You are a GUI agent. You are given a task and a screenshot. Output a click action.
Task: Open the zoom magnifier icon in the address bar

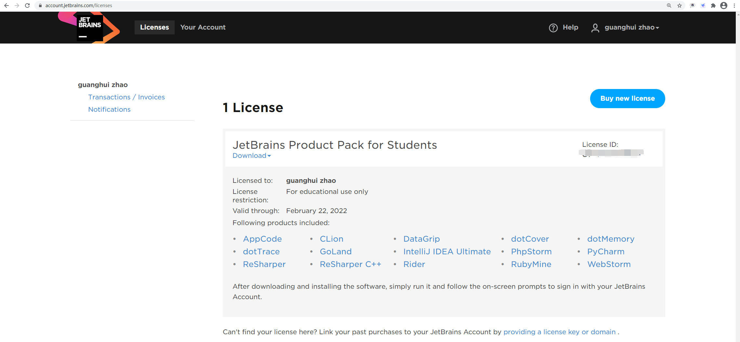pyautogui.click(x=669, y=6)
